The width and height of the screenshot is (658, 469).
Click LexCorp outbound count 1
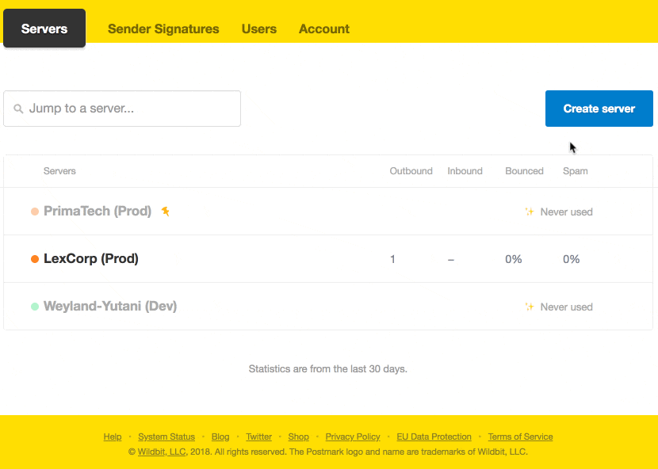click(392, 259)
